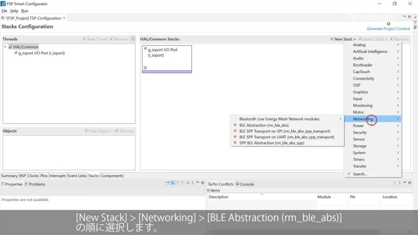The height and width of the screenshot is (235, 418).
Task: Select g_ioport I/O Port tree item
Action: click(x=41, y=53)
